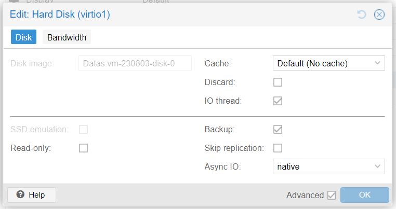The height and width of the screenshot is (209, 396).
Task: Enable the Read-only checkbox
Action: [x=83, y=148]
